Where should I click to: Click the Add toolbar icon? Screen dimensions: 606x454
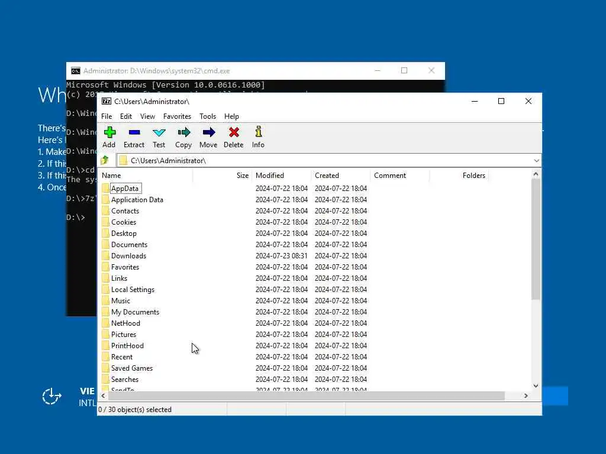[109, 132]
